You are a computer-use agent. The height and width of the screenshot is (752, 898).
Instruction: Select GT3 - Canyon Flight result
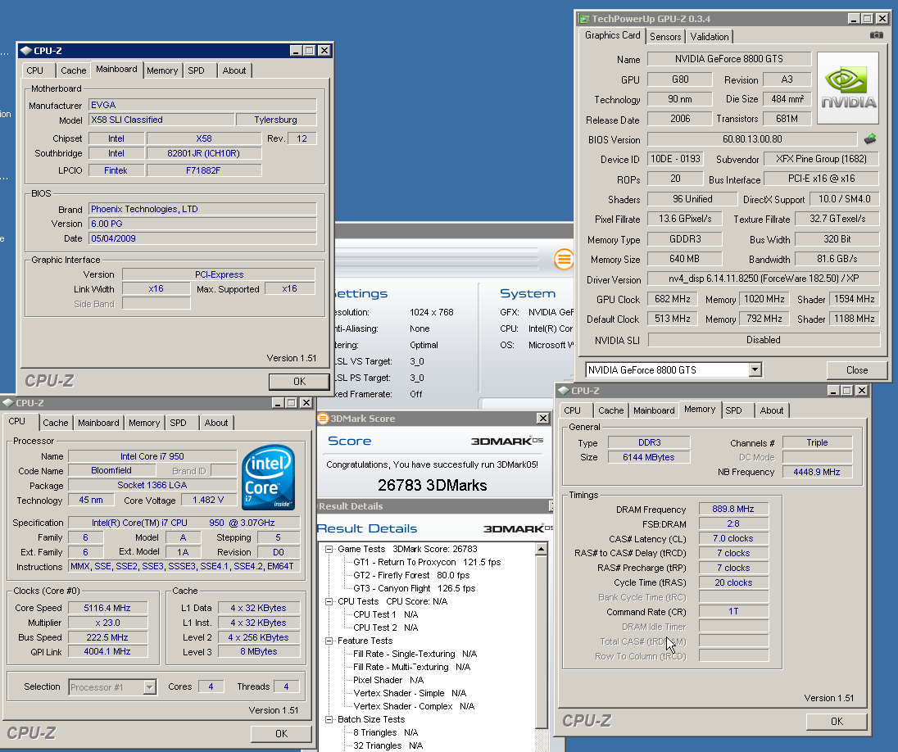414,588
